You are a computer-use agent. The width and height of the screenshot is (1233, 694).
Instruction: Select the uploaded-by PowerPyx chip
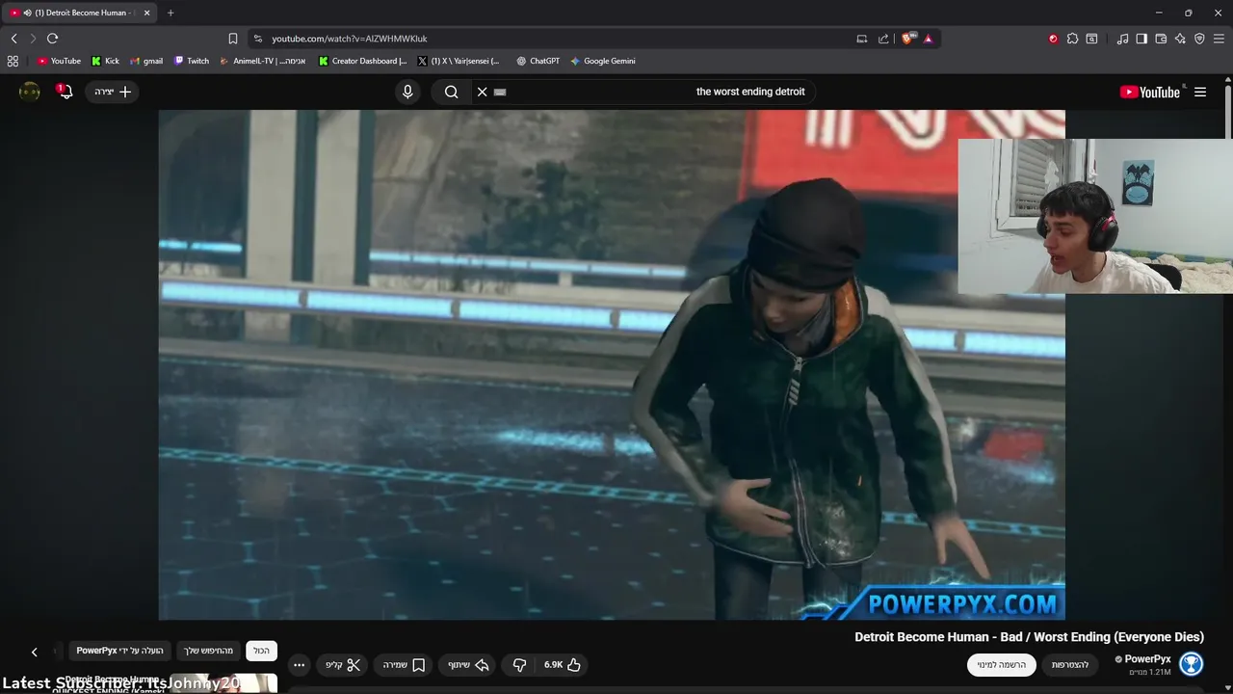[119, 652]
